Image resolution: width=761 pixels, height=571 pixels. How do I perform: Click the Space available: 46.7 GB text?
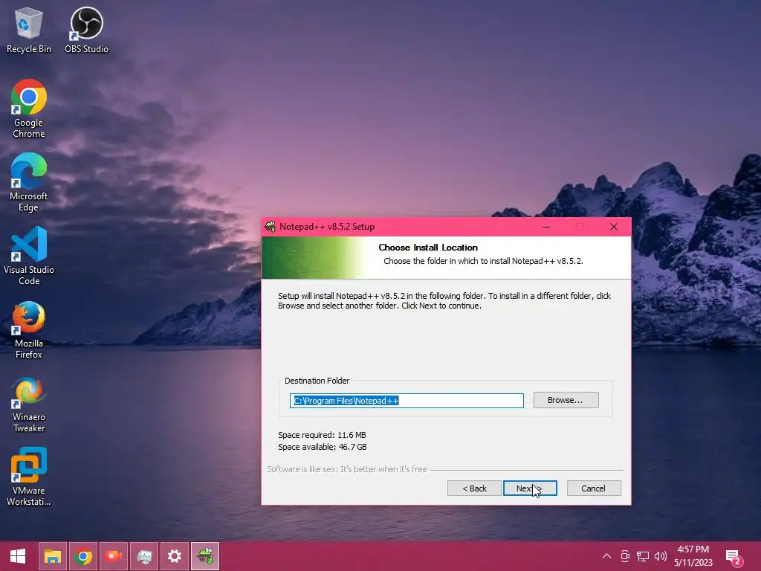click(323, 447)
